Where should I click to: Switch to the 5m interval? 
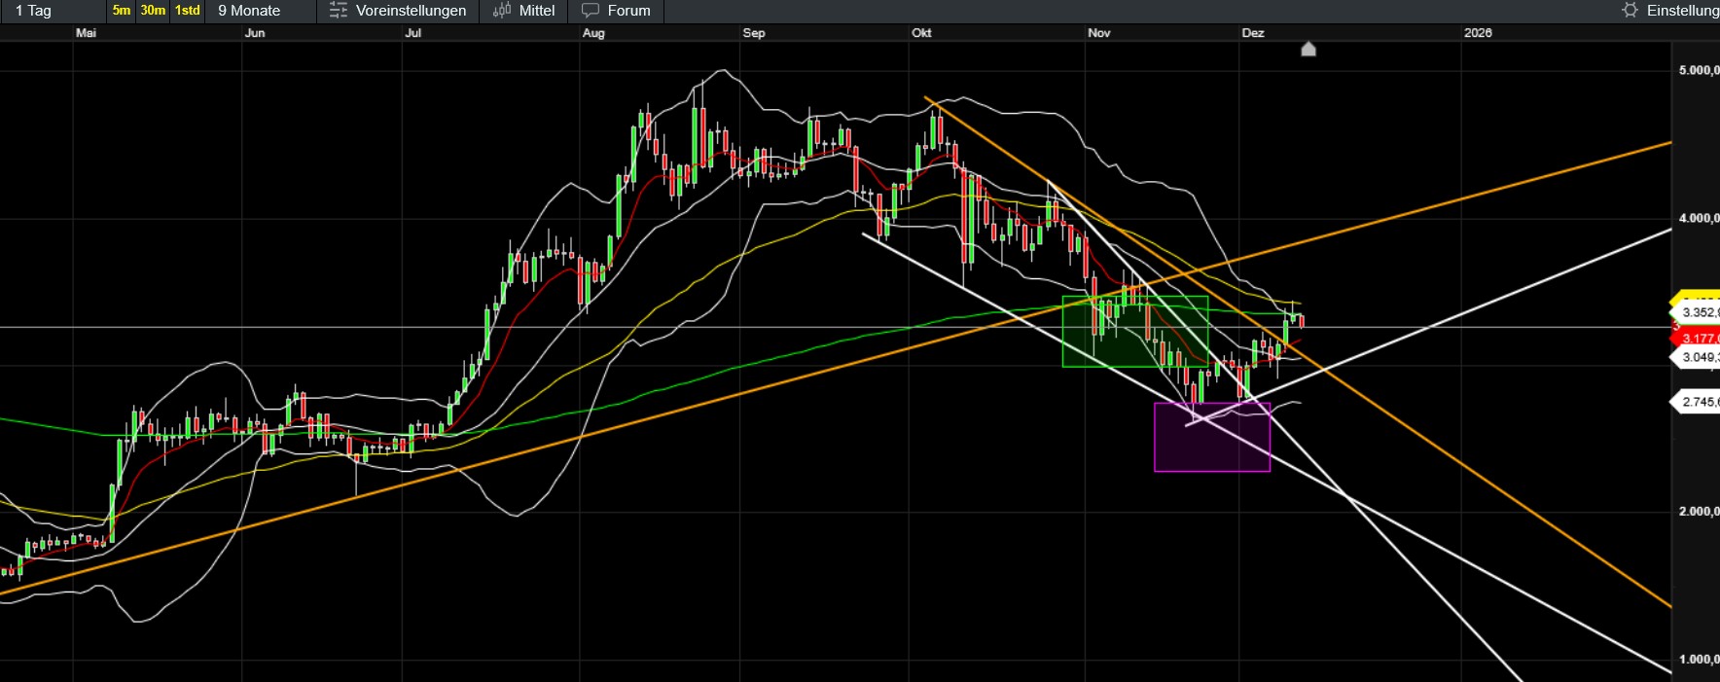pyautogui.click(x=121, y=11)
